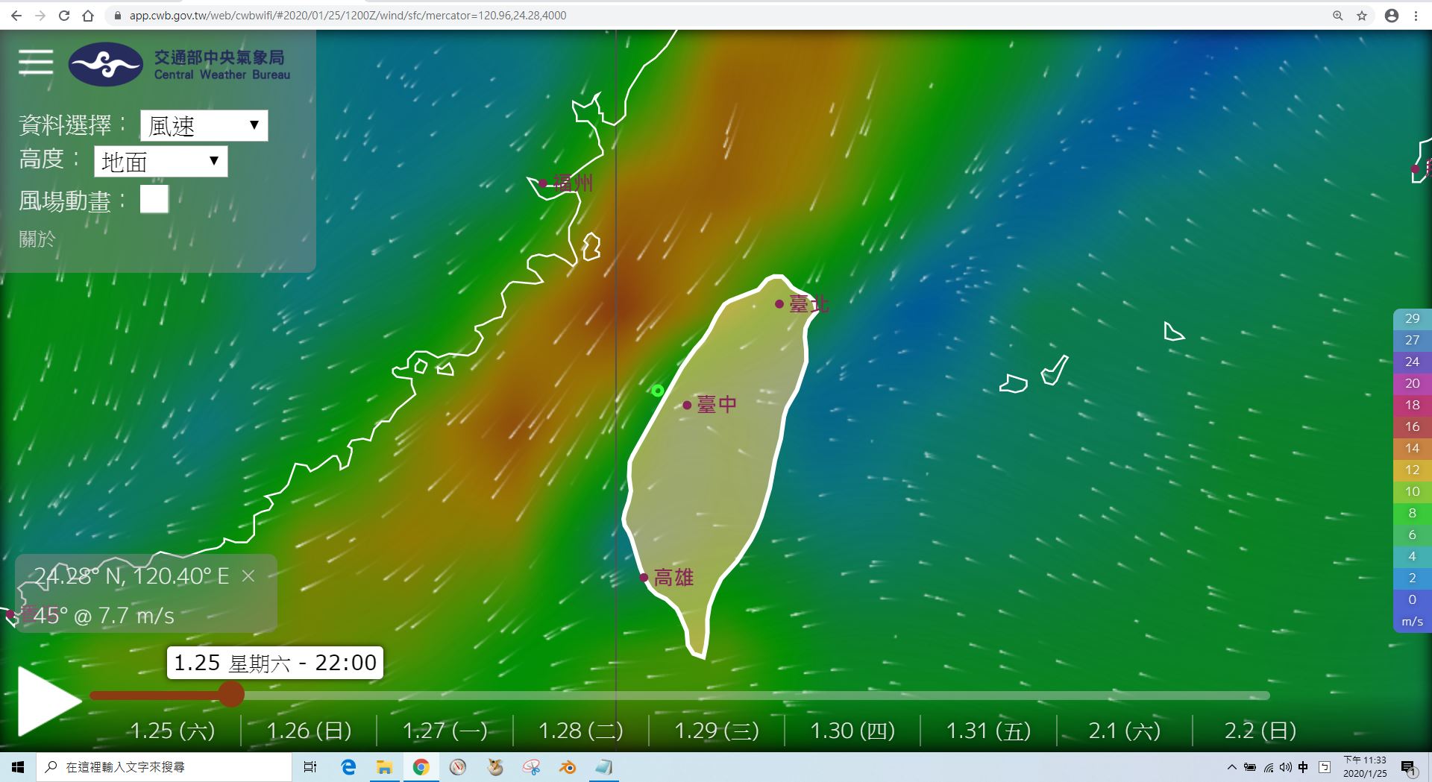The width and height of the screenshot is (1432, 782).
Task: Jump to 1.29 (三) on timeline
Action: pyautogui.click(x=717, y=731)
